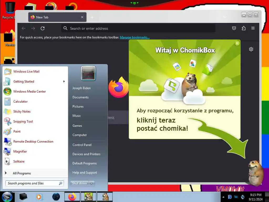Click the ChomikBox taskbar button
The height and width of the screenshot is (202, 269).
89,197
